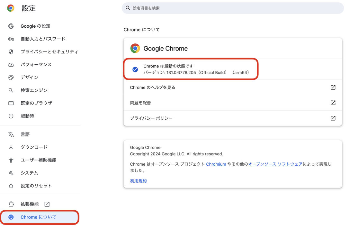This screenshot has height=240, width=359.
Task: Open the Chromium project link
Action: click(216, 164)
